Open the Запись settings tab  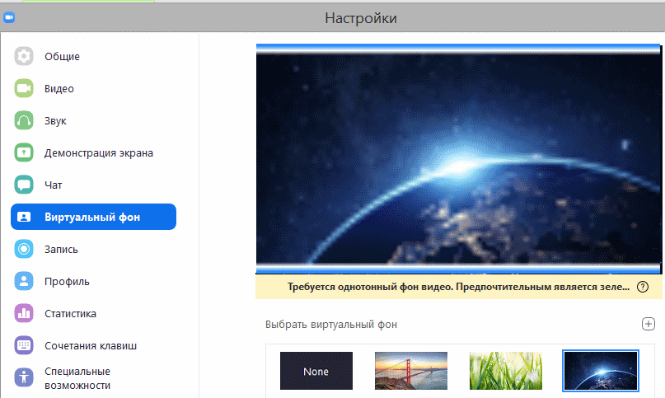[93, 249]
